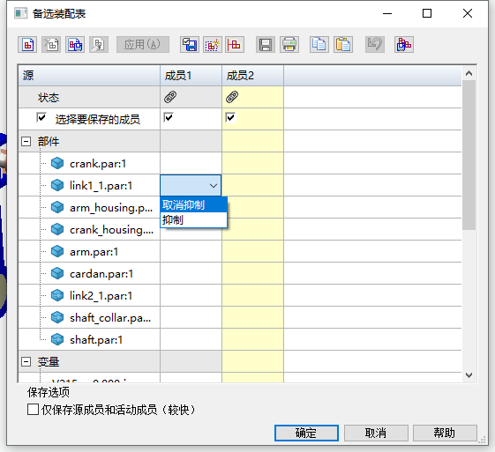This screenshot has width=495, height=452.
Task: Click the 成员2 status link icon
Action: point(232,97)
